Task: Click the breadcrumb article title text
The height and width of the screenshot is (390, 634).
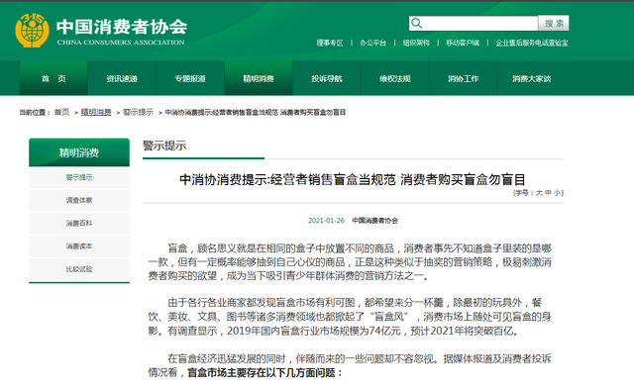Action: (256, 113)
